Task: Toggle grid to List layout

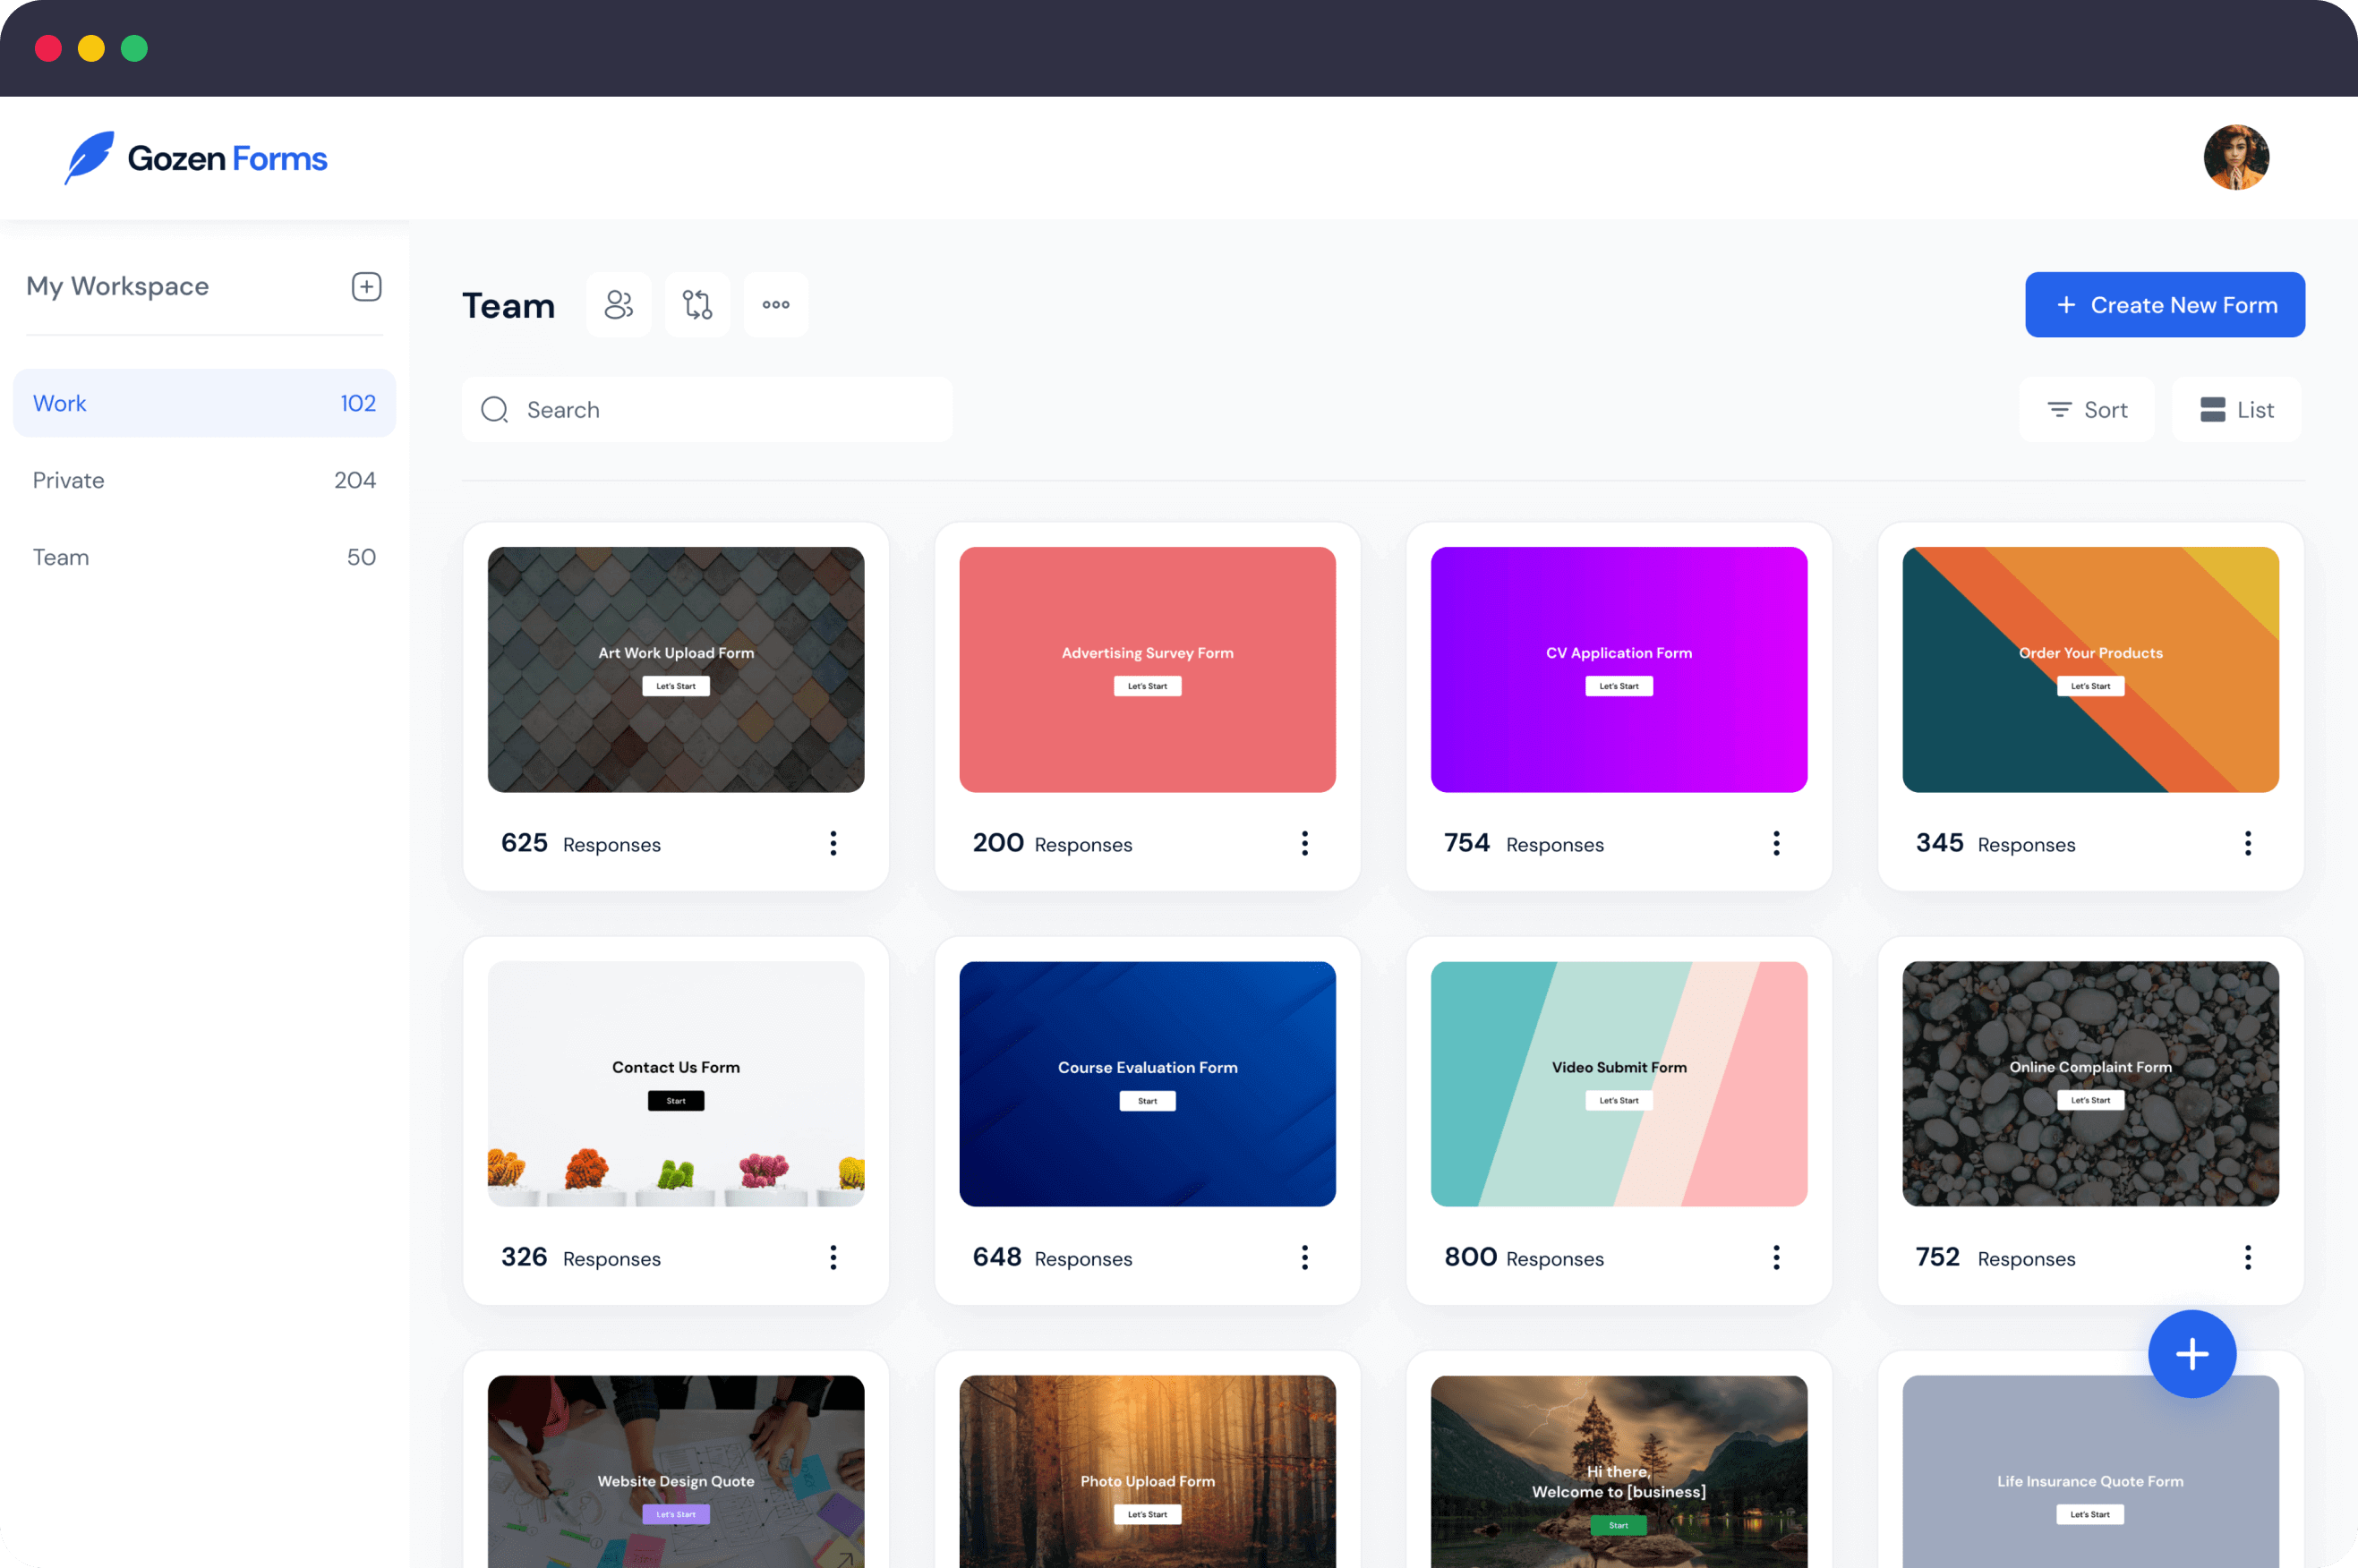Action: point(2239,408)
